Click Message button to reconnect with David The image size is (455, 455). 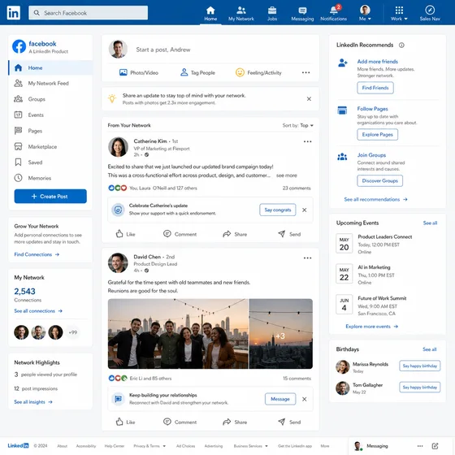(280, 399)
